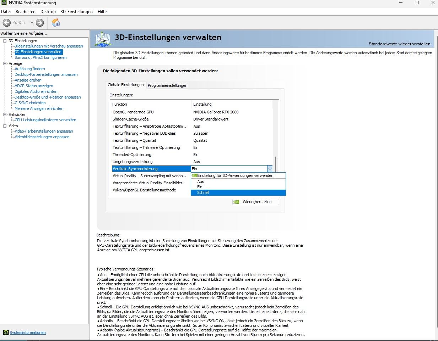Click the Zulassen value
This screenshot has height=341, width=438.
(x=201, y=133)
